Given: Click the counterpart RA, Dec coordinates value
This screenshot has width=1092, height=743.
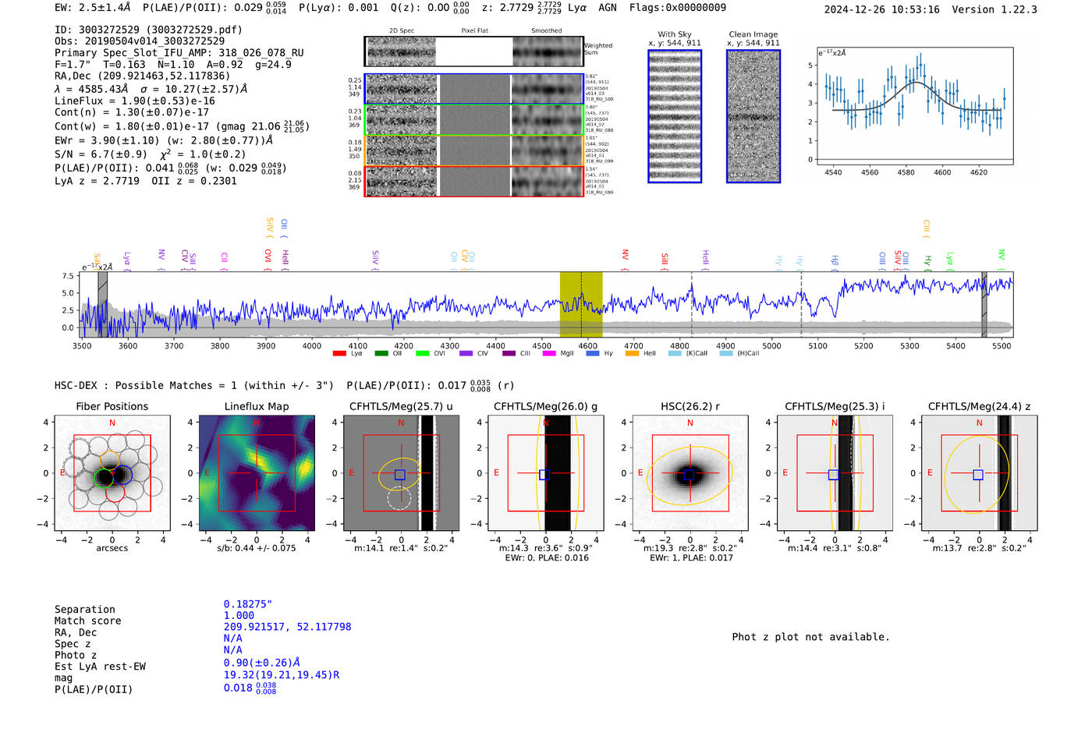Looking at the screenshot, I should pyautogui.click(x=287, y=627).
